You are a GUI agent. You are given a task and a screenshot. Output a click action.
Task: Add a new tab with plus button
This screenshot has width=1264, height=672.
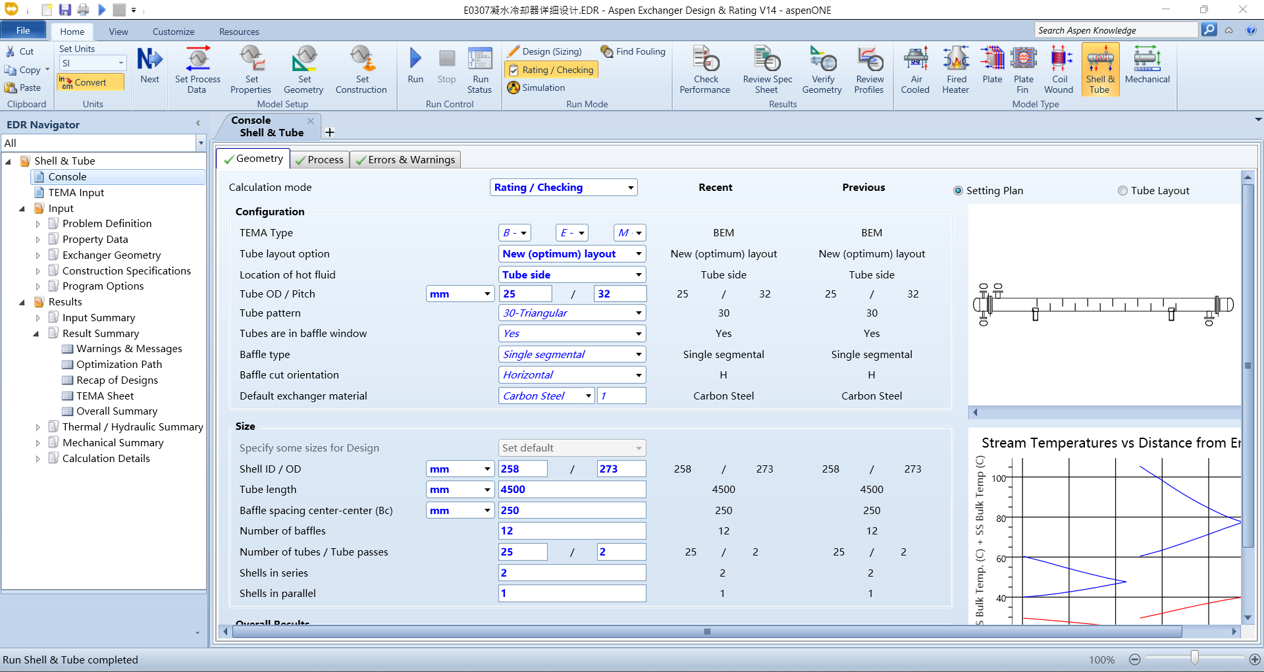tap(330, 132)
